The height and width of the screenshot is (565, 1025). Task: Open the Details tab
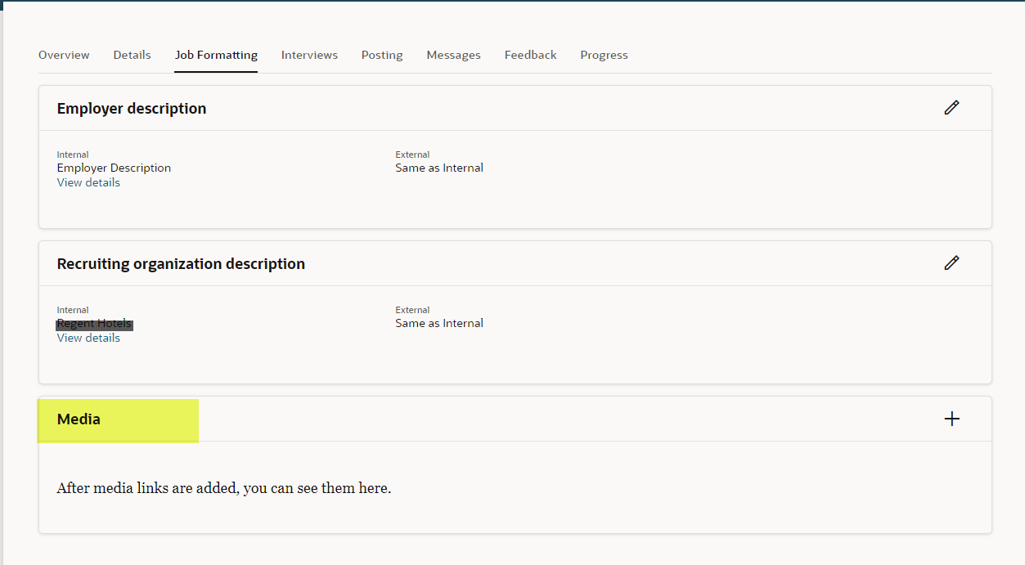click(x=132, y=55)
